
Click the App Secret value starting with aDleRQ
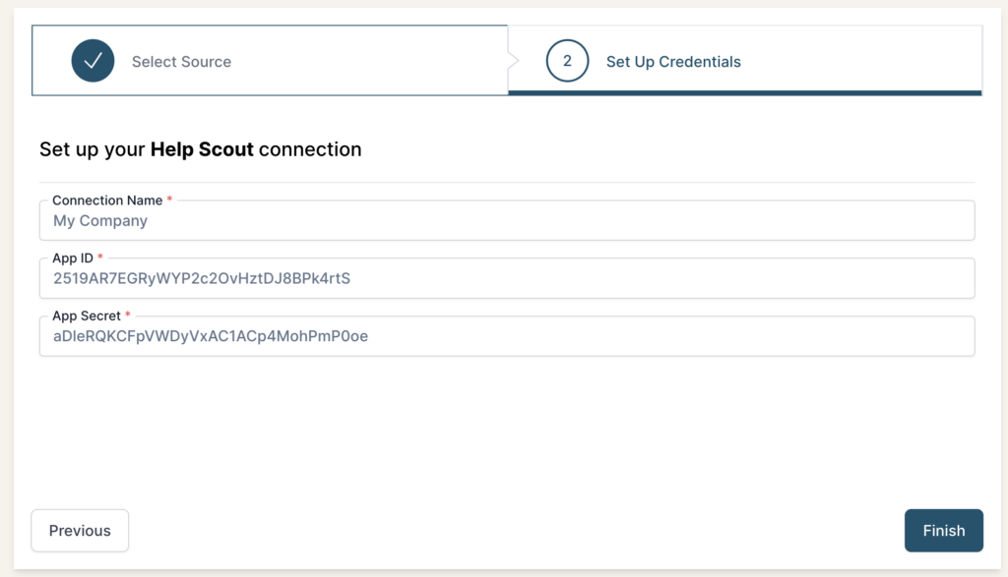click(x=211, y=336)
